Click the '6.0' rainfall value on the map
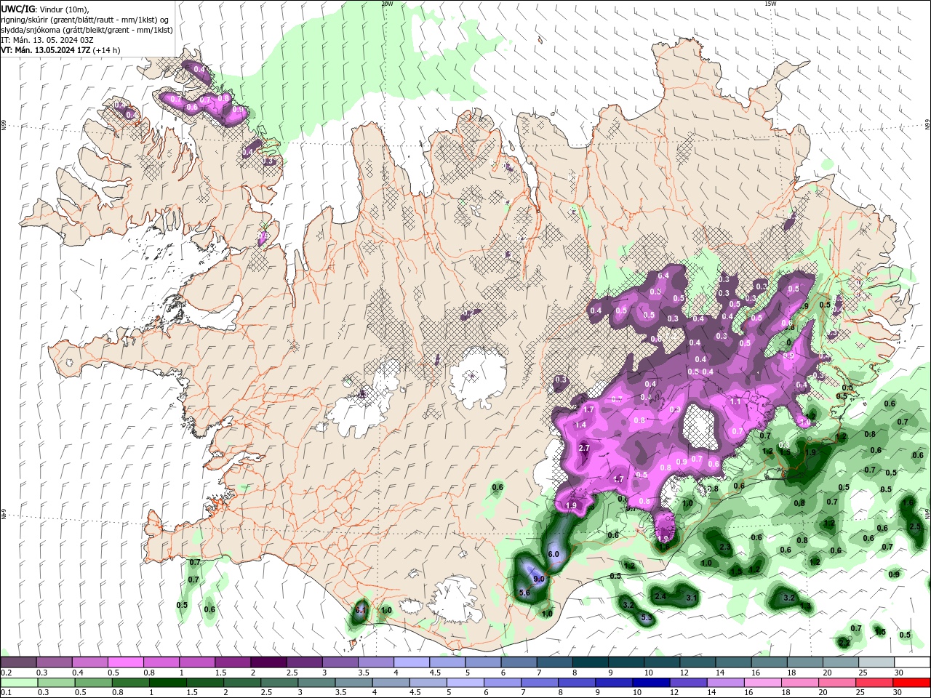 tap(553, 554)
